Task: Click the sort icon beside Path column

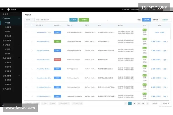Action: click(71, 25)
